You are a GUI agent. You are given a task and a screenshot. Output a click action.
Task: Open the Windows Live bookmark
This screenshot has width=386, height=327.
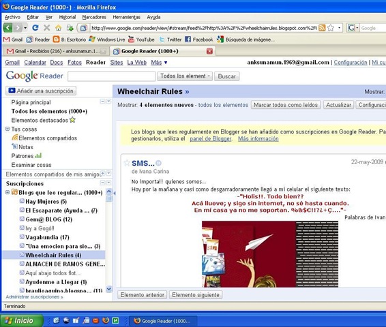pyautogui.click(x=107, y=40)
